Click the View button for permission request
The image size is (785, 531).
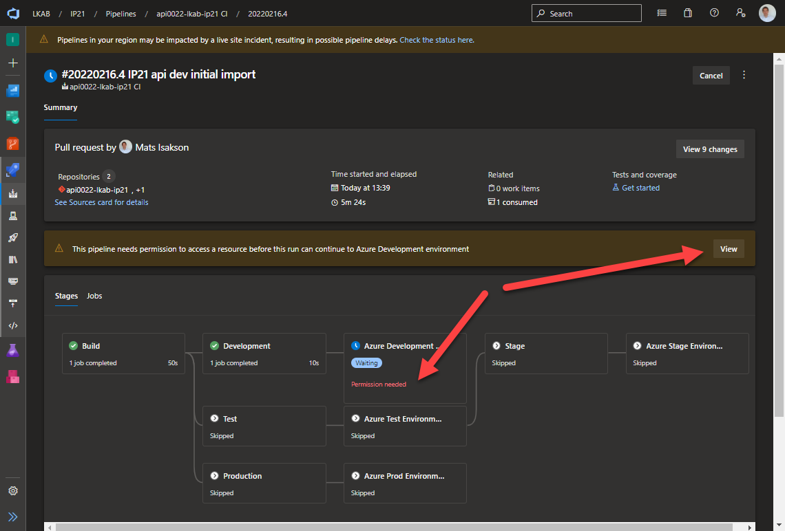pos(729,248)
